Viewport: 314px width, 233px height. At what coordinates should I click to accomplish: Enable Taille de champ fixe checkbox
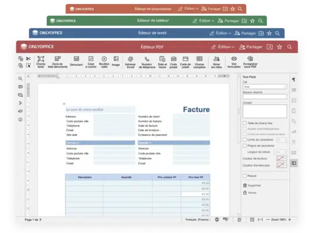[245, 123]
